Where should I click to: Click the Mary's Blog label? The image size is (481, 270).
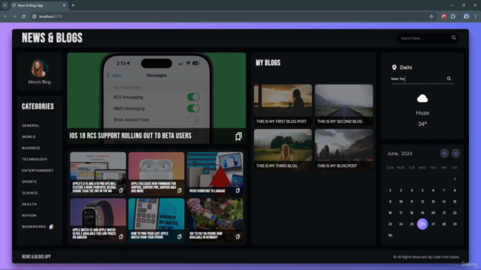click(39, 82)
